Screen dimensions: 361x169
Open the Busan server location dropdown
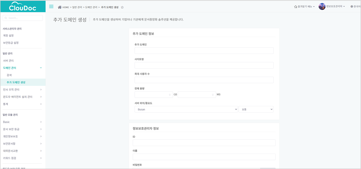[186, 109]
